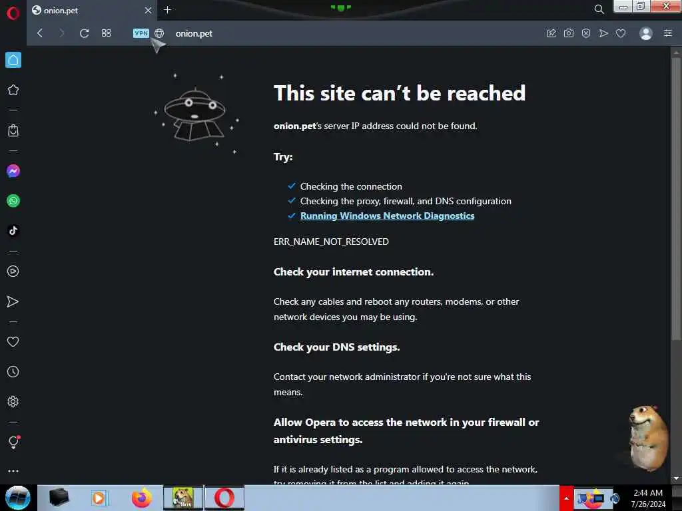This screenshot has height=511, width=682.
Task: Click Running Windows Network Diagnostics link
Action: 387,216
